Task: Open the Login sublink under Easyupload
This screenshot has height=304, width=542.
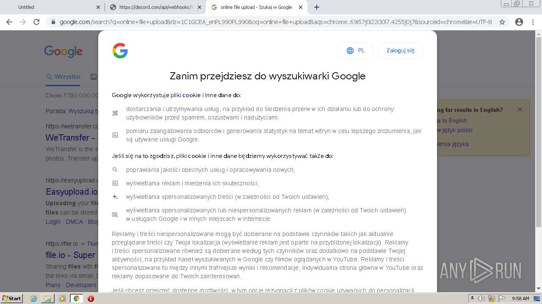Action: click(53, 222)
